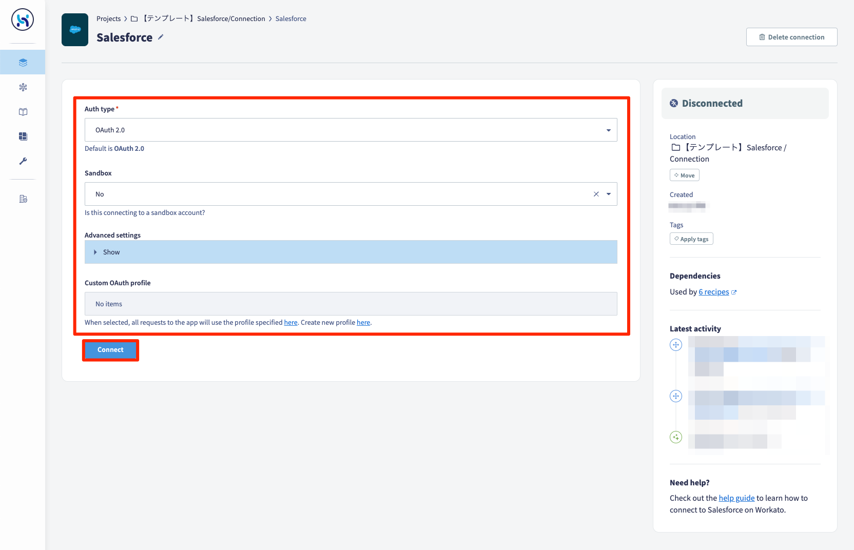Click the Latest activity heading
The image size is (854, 550).
coord(695,329)
